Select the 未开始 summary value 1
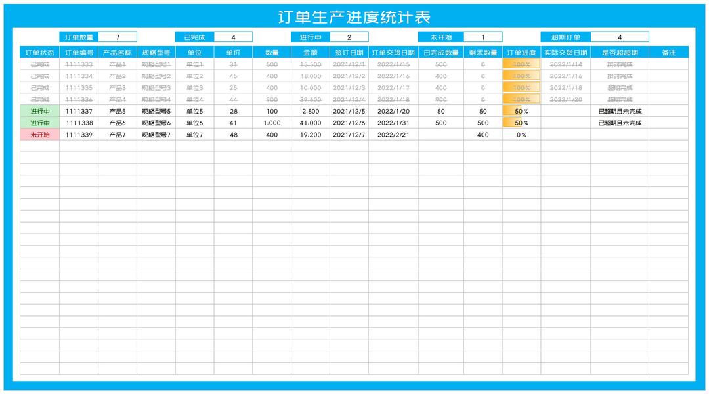This screenshot has height=394, width=709. [483, 37]
